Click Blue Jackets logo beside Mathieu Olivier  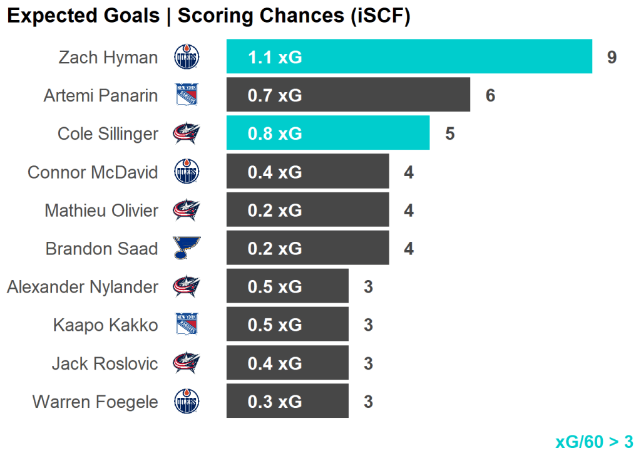187,210
